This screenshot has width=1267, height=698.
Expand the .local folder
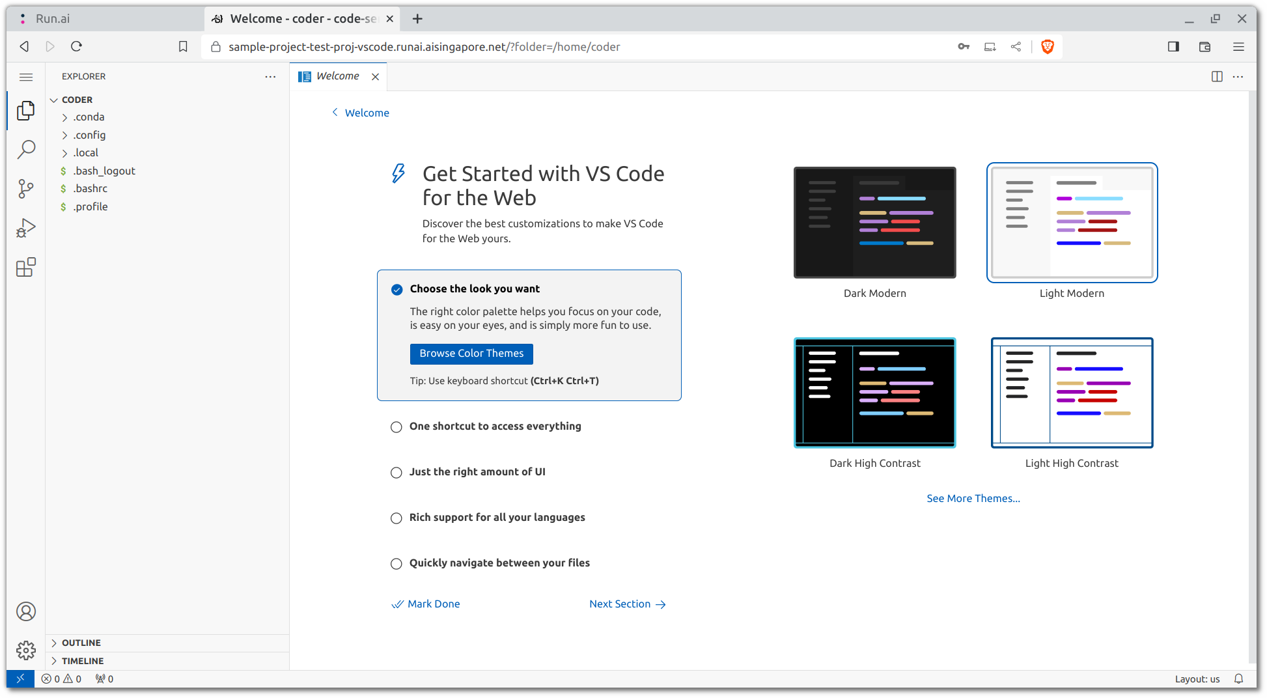click(x=167, y=153)
